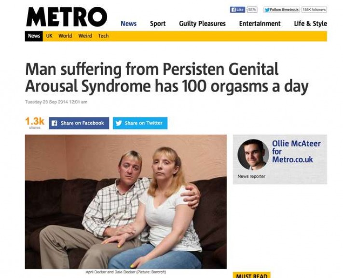The image size is (343, 278).
Task: Open the Entertainment section
Action: [260, 24]
